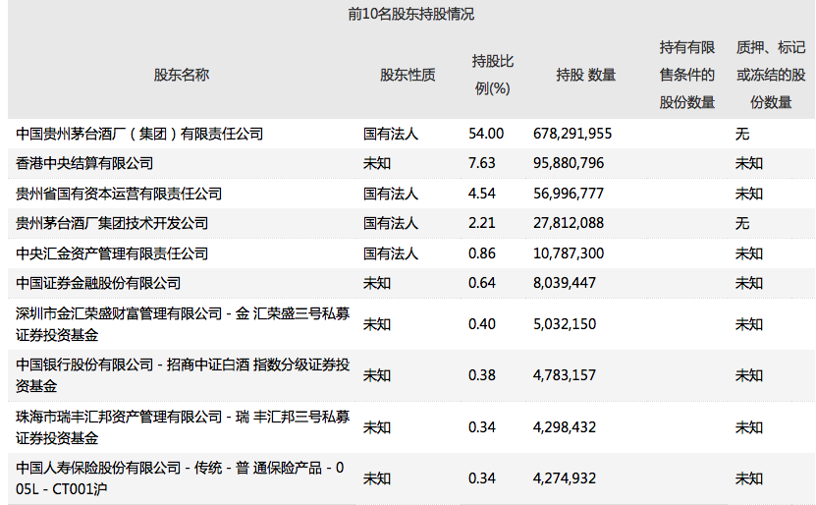The height and width of the screenshot is (505, 816).
Task: Click the 持股 数量 column header
Action: (x=585, y=75)
